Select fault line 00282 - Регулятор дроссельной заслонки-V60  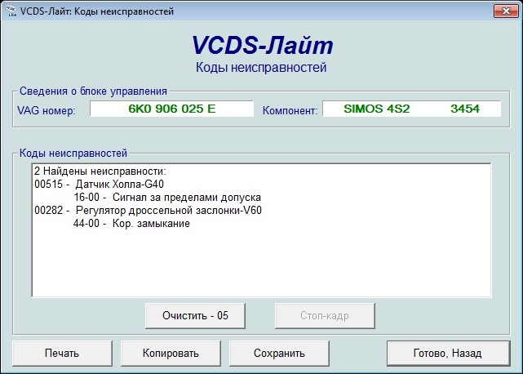pos(148,211)
